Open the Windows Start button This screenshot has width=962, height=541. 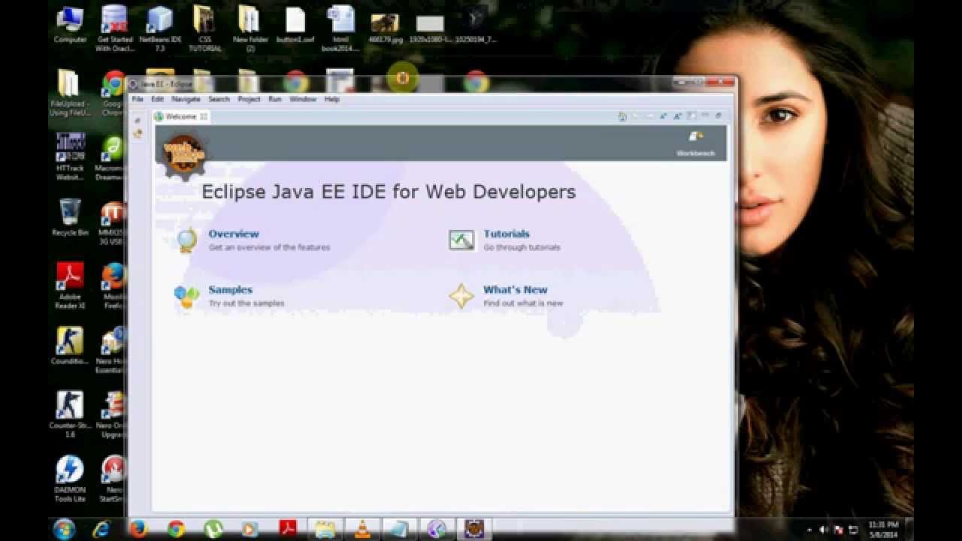(x=64, y=528)
